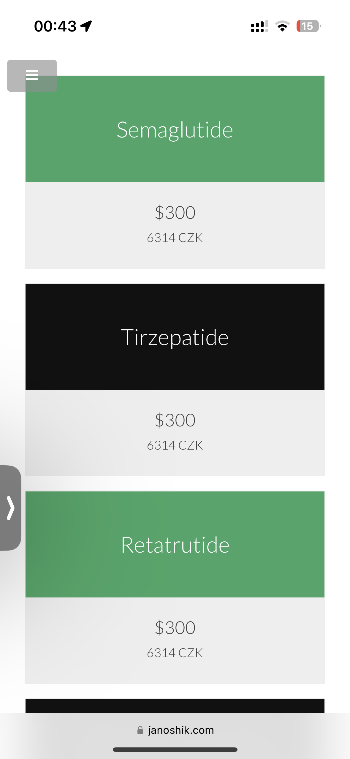Tap the battery indicator in status bar
Image resolution: width=350 pixels, height=759 pixels.
tap(308, 26)
